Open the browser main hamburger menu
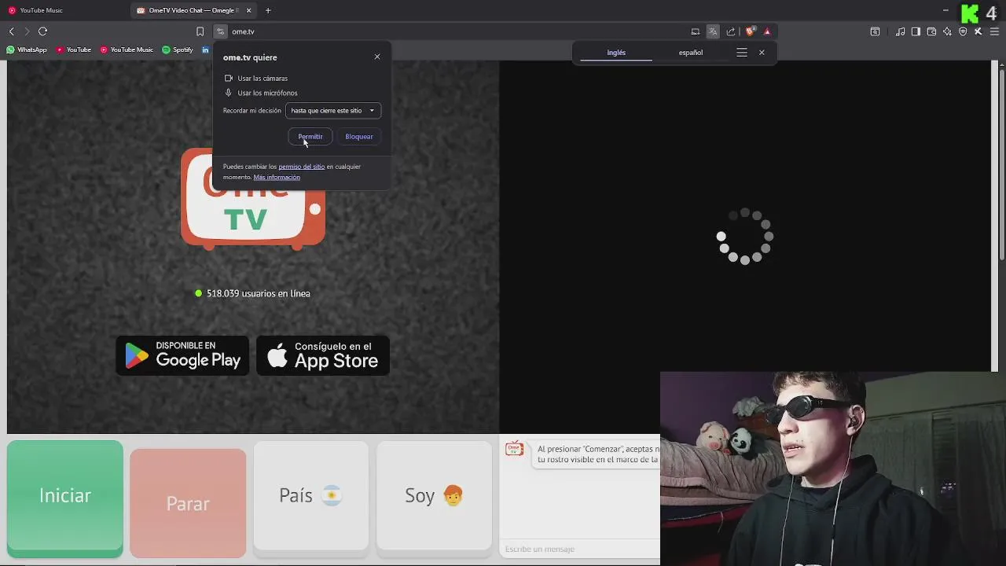The height and width of the screenshot is (566, 1006). tap(993, 31)
